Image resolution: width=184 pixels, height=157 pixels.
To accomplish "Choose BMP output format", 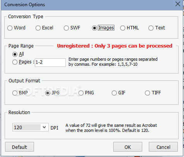I will [20, 93].
